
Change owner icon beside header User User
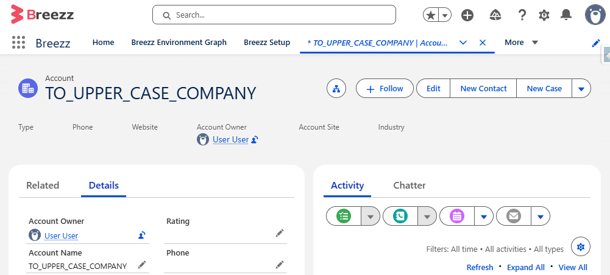coord(255,139)
